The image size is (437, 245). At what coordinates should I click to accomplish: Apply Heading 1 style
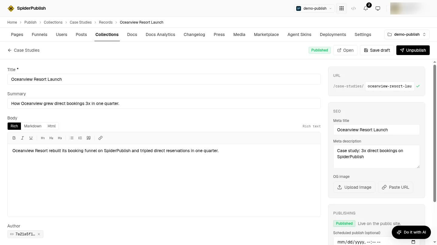pos(43,138)
